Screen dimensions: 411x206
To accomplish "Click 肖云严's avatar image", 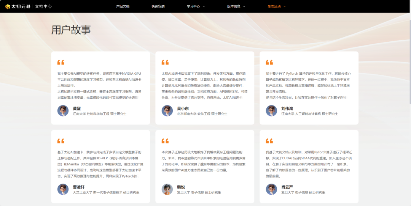I will (271, 189).
